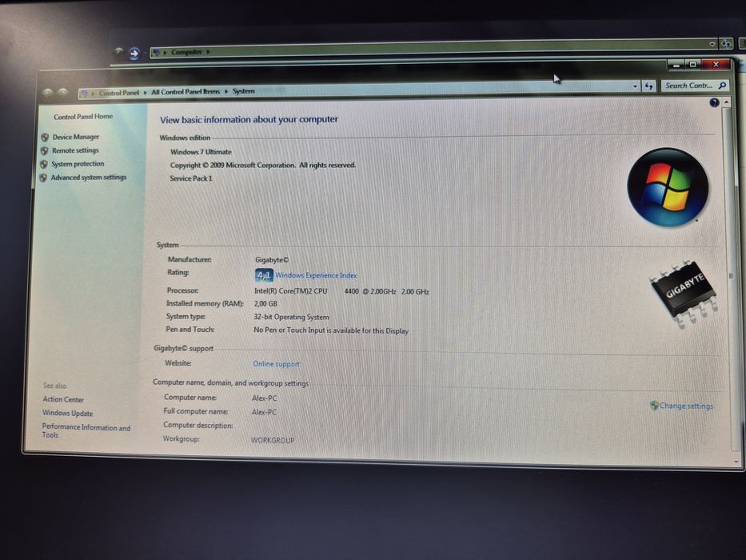Screen dimensions: 746x560
Task: Click the Back button in System window
Action: point(47,94)
